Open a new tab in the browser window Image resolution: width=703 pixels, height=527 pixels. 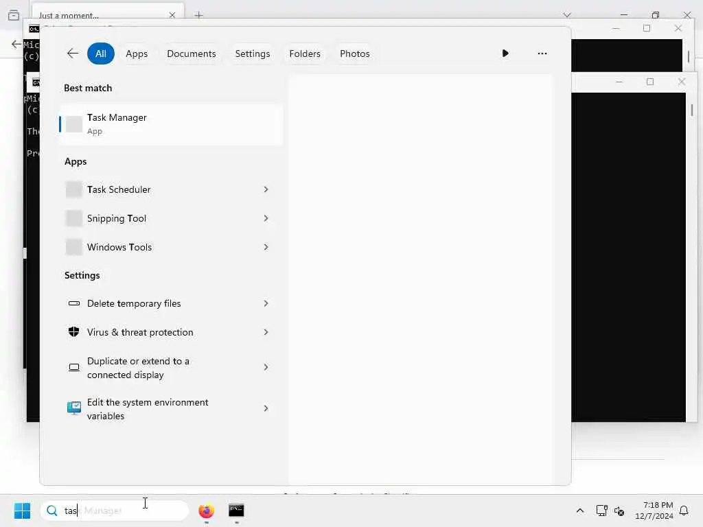(198, 15)
